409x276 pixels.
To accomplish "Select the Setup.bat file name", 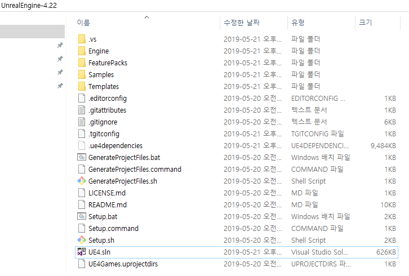I will tap(103, 216).
